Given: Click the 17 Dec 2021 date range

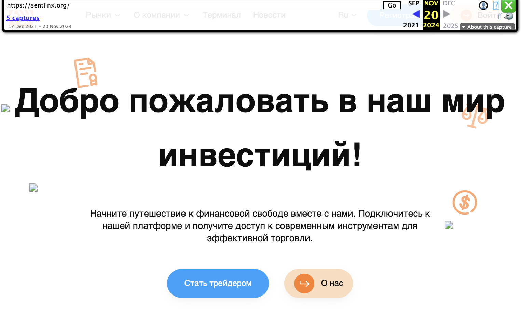Looking at the screenshot, I should click(x=40, y=26).
